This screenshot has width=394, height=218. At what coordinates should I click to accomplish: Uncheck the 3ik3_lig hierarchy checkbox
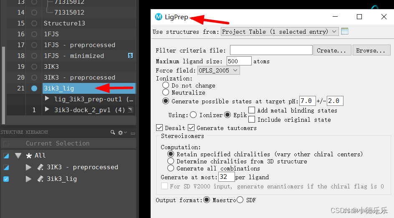coord(6,179)
